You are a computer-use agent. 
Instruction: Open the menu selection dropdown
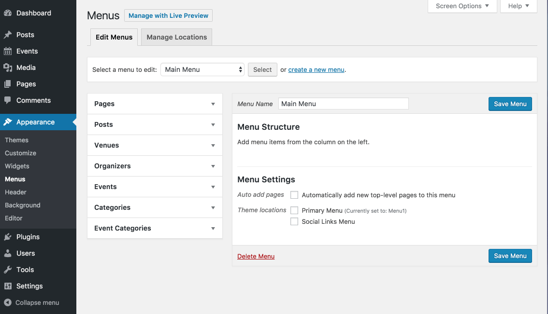coord(202,69)
